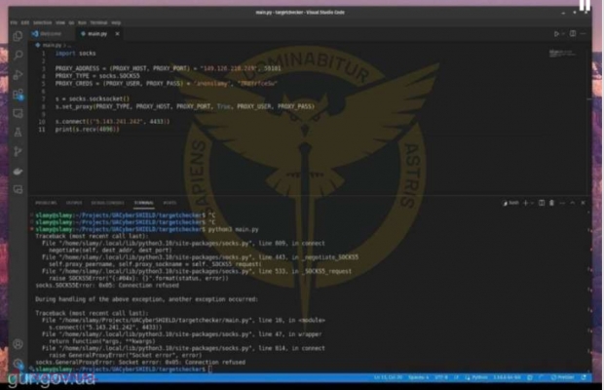Click 'python3 main.py' command in terminal
The image size is (604, 390).
[234, 229]
